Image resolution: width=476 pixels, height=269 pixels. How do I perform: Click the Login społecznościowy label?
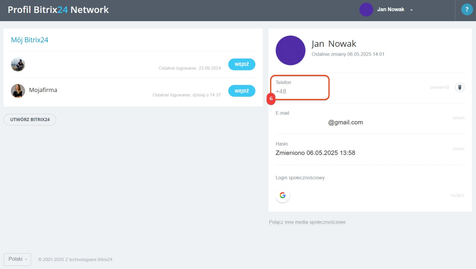tap(300, 178)
